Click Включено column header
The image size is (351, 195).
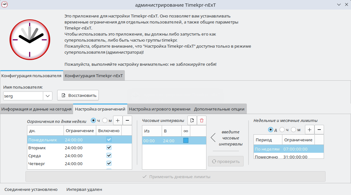click(109, 131)
